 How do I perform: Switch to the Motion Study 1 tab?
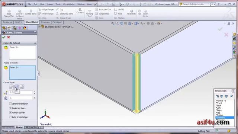tap(33, 127)
